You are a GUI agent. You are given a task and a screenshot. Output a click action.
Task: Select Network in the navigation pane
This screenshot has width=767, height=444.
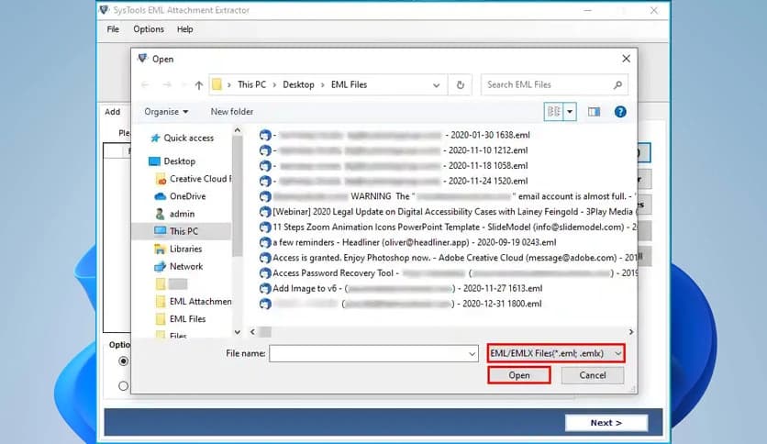point(186,267)
